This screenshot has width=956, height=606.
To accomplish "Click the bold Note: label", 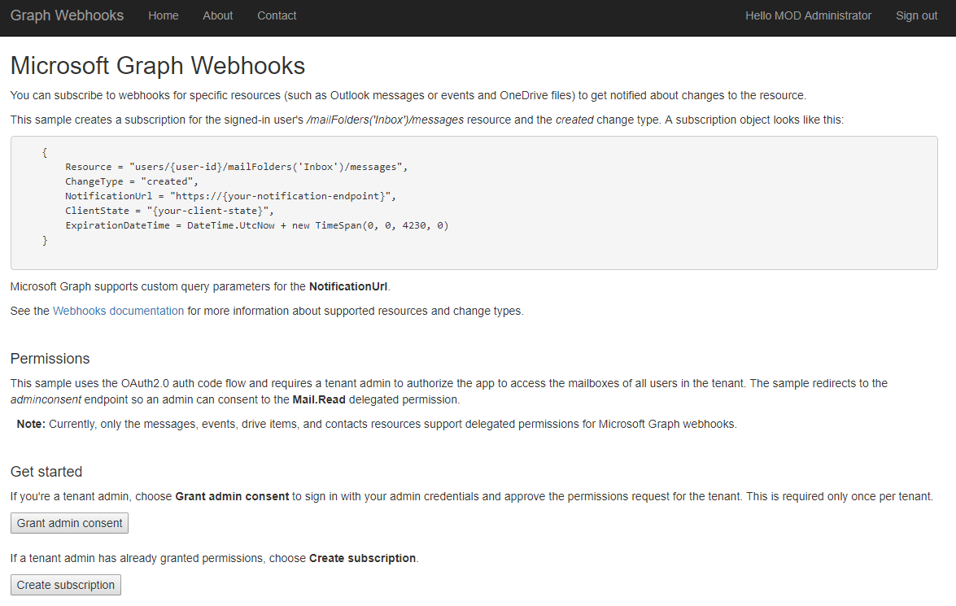I will pyautogui.click(x=31, y=425).
